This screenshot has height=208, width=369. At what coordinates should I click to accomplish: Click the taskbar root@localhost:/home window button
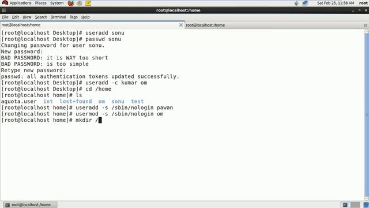(x=31, y=205)
